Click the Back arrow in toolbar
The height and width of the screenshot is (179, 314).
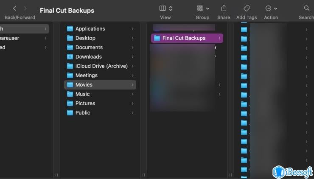(14, 8)
